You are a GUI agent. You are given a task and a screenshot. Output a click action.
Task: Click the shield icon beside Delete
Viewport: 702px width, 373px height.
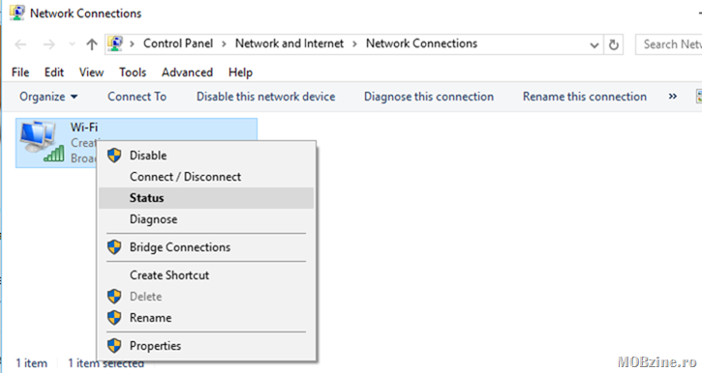(x=114, y=297)
